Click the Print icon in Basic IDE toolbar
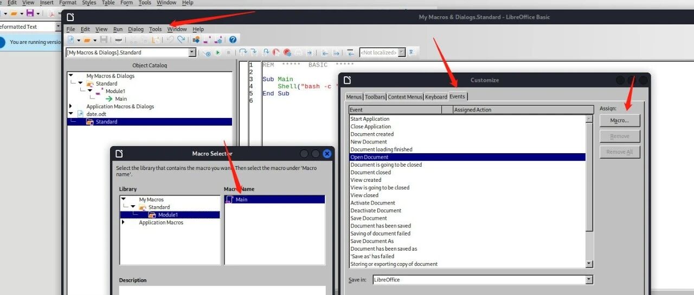Image resolution: width=694 pixels, height=295 pixels. coord(119,40)
